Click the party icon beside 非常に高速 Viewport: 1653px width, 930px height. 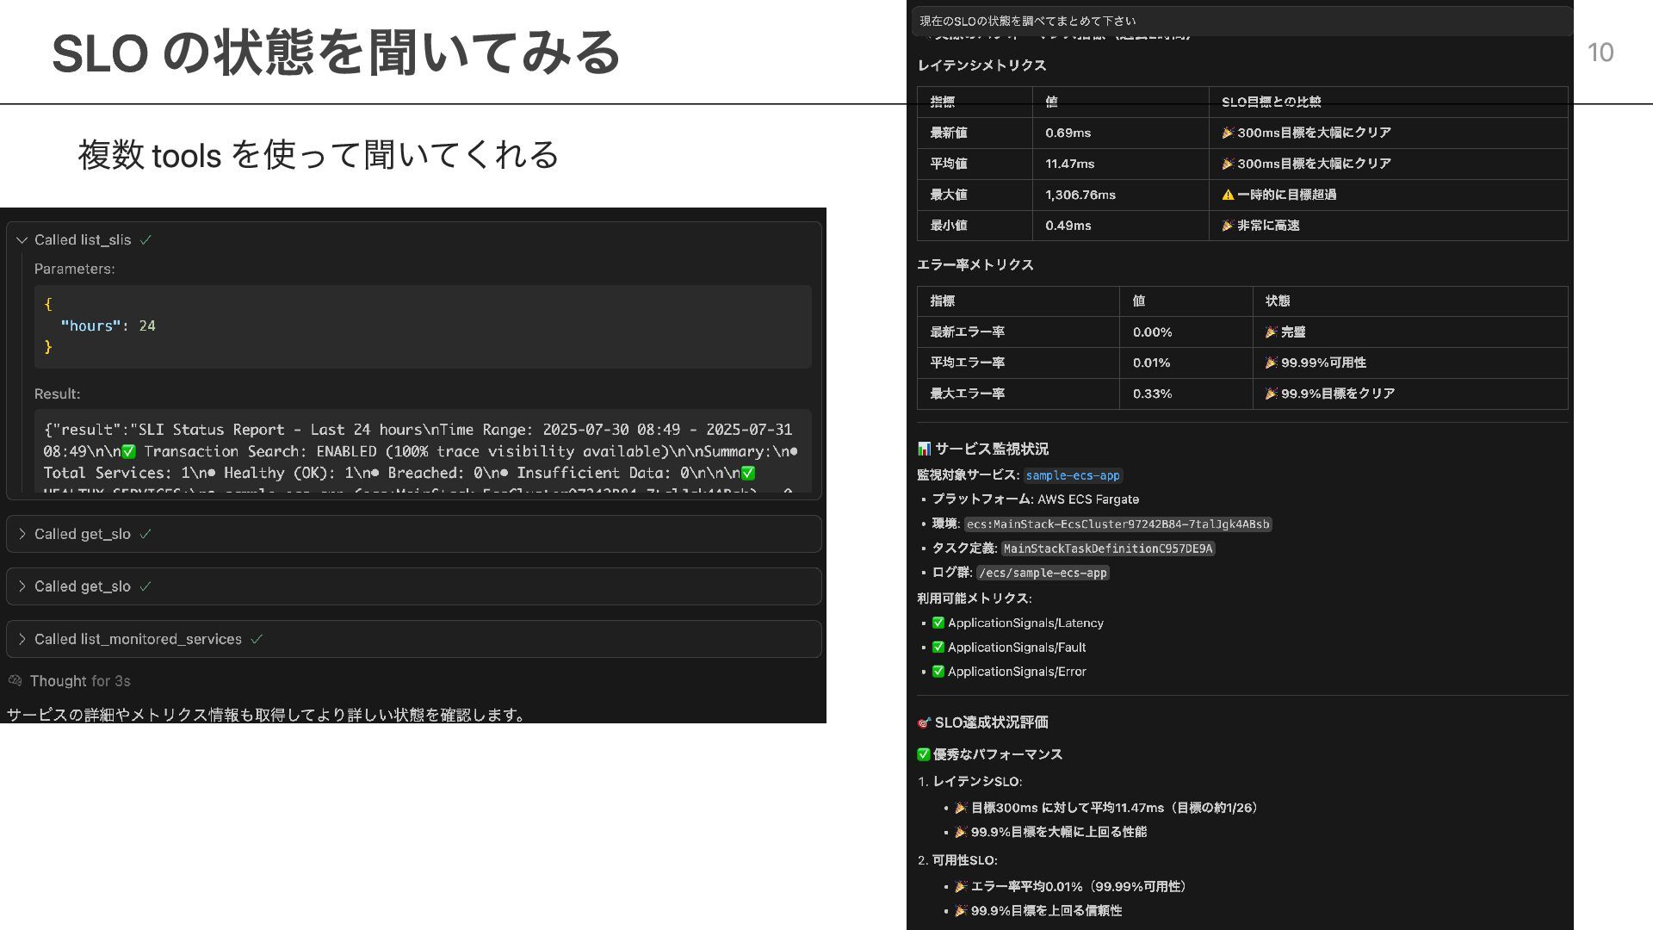pos(1228,226)
